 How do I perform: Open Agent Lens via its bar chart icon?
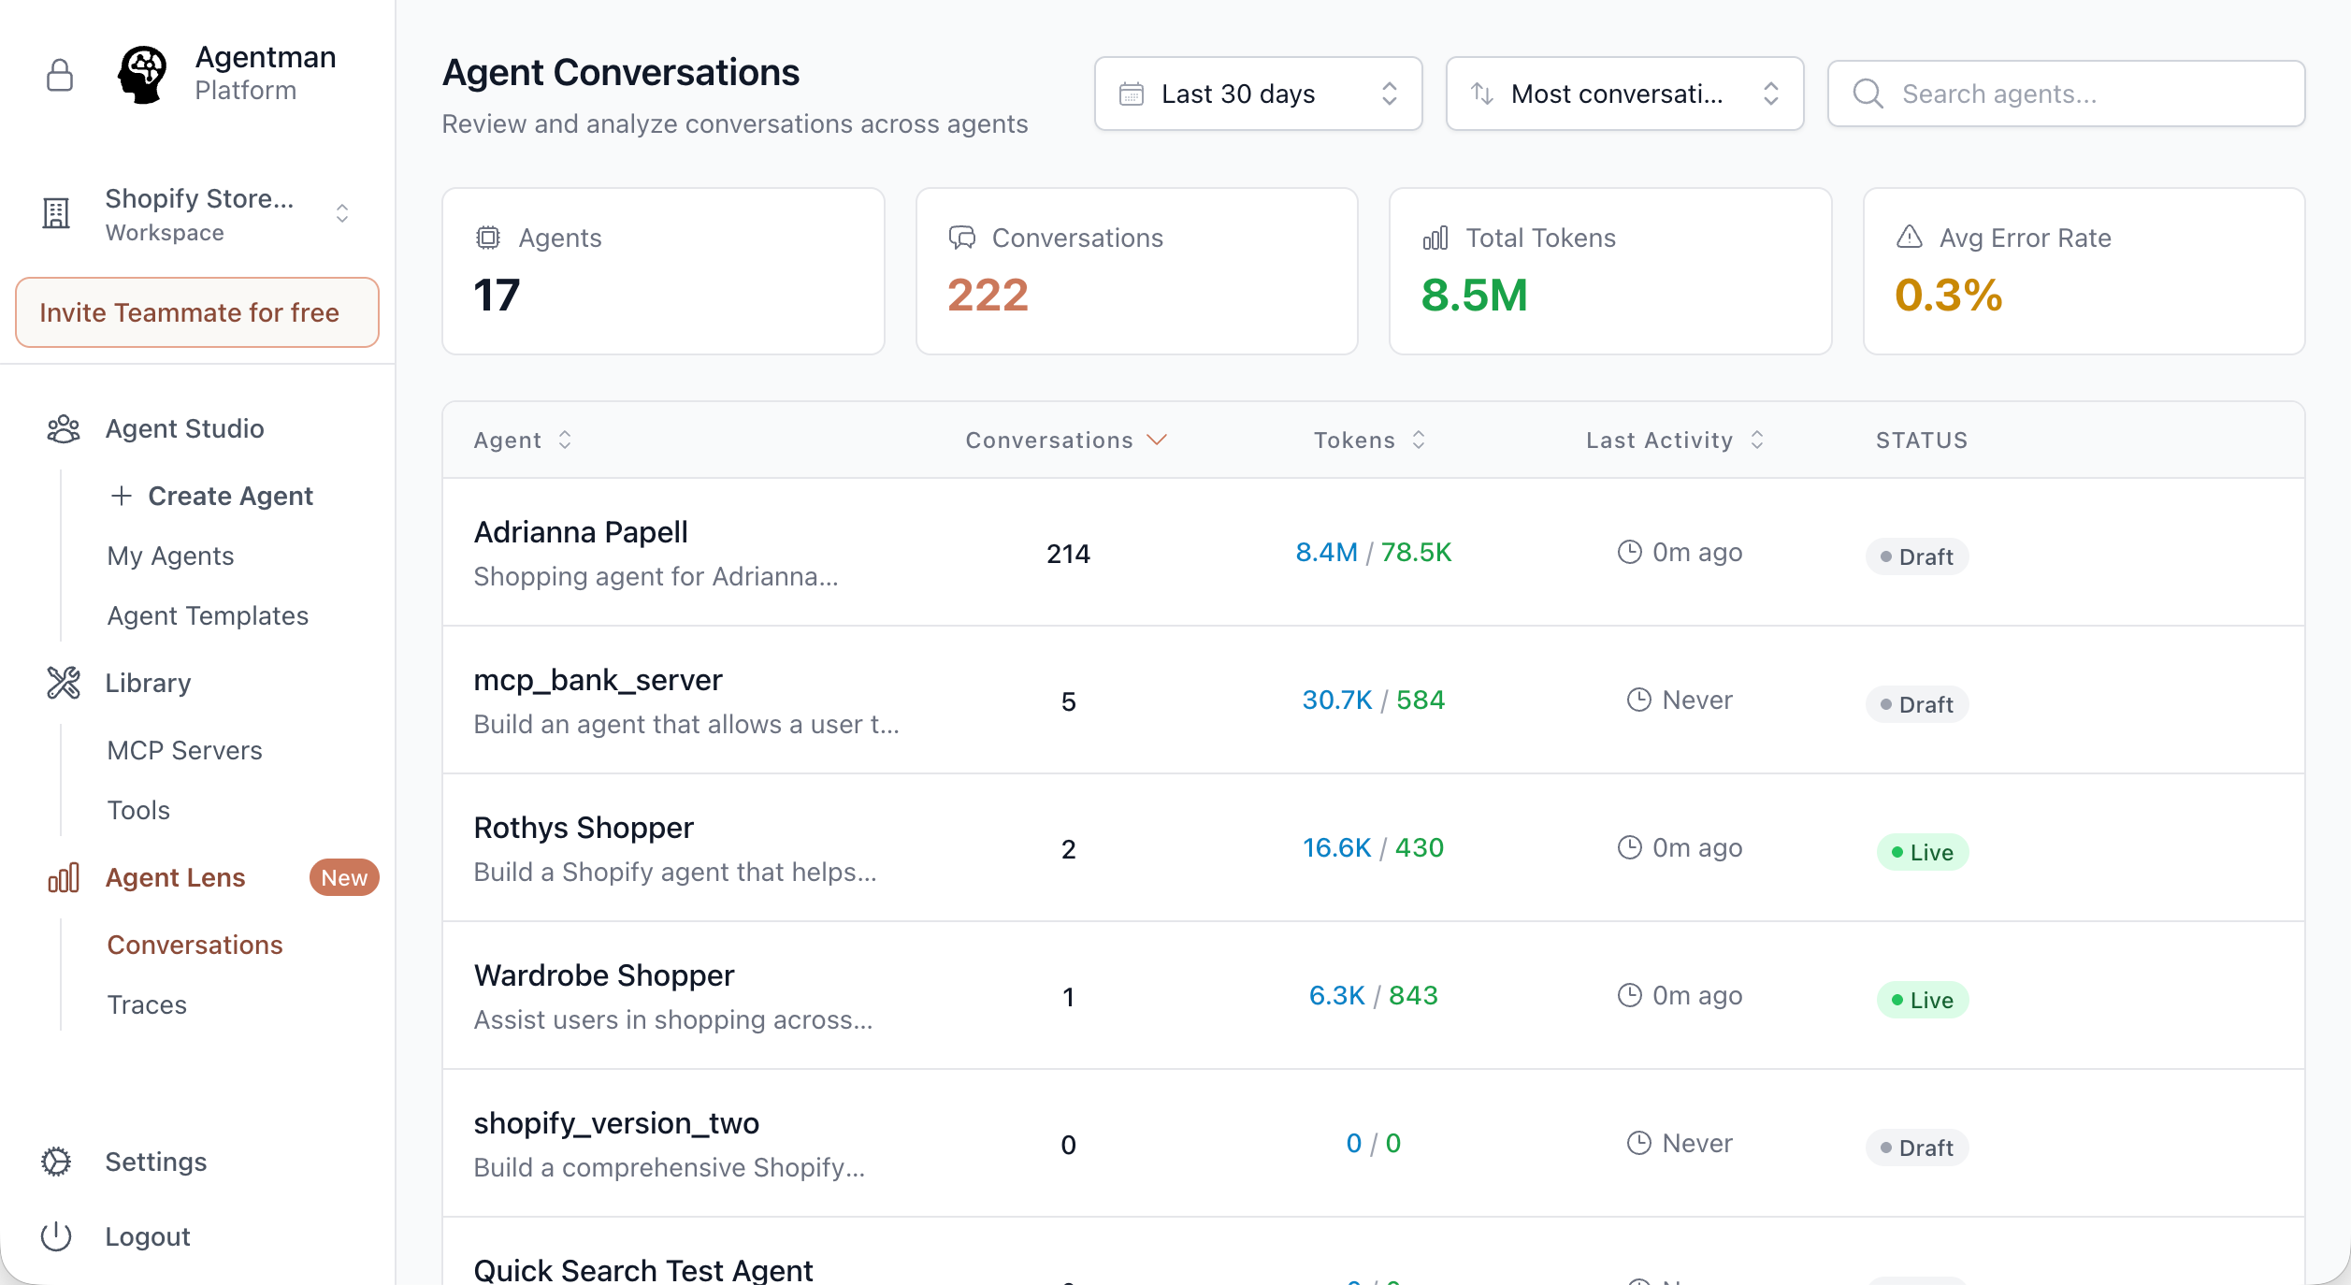tap(62, 877)
